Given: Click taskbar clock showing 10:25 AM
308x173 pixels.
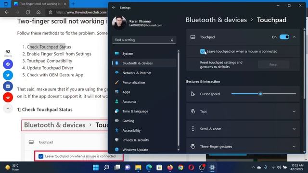Looking at the screenshot, I should [x=297, y=167].
